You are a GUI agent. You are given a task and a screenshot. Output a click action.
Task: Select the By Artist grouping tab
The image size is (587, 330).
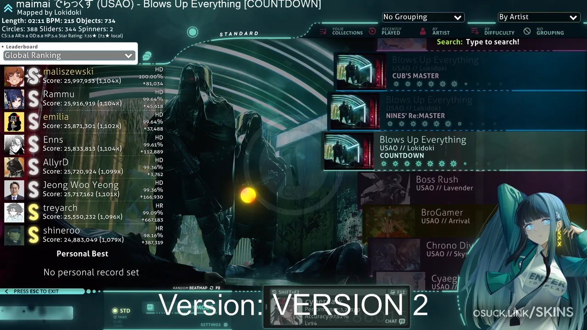tap(435, 31)
